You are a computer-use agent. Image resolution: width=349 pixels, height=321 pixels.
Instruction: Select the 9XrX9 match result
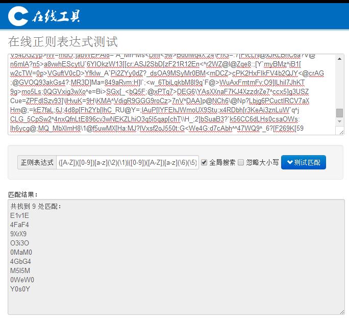pos(18,234)
